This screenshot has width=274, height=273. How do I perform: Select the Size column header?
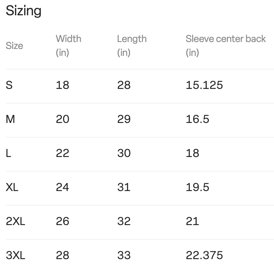point(14,46)
